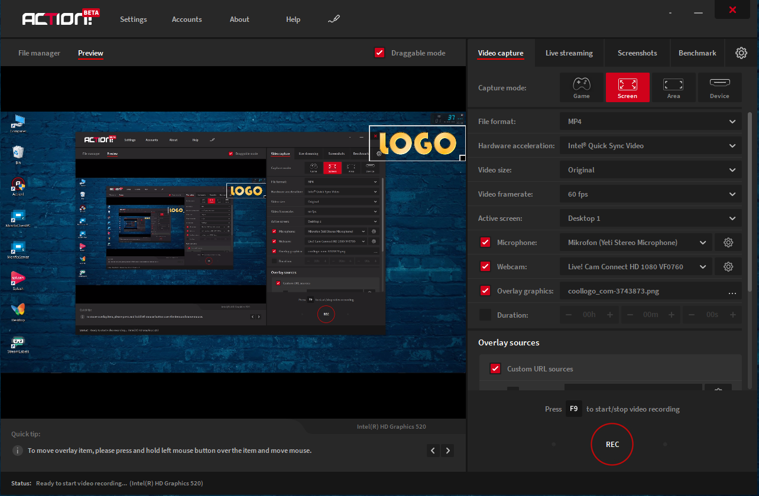The width and height of the screenshot is (759, 496).
Task: Select the LOGO overlay image in preview
Action: [x=417, y=143]
